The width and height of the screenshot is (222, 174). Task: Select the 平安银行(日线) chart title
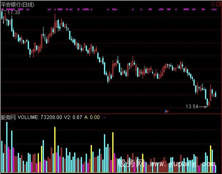(x=17, y=5)
